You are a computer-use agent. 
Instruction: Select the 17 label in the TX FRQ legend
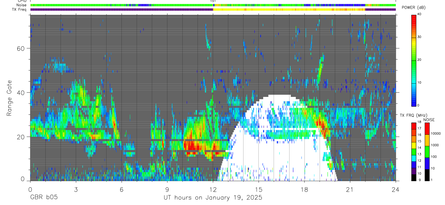coord(420,128)
